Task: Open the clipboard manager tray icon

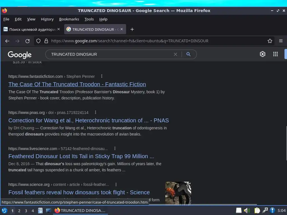Action: tap(257, 211)
